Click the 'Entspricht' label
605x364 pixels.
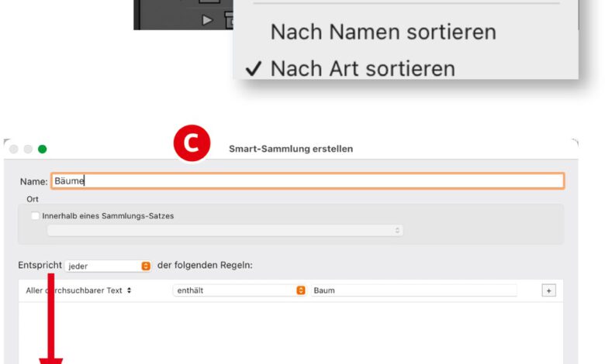point(40,265)
